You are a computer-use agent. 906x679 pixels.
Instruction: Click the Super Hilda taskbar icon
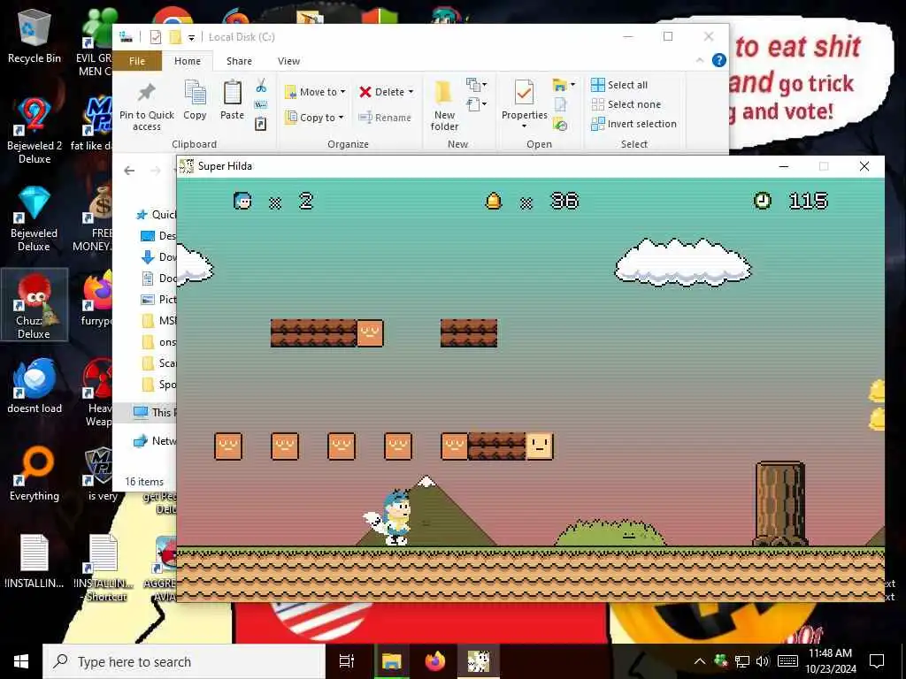click(479, 661)
